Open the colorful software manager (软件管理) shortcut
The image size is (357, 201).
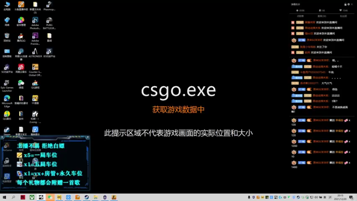(x=21, y=21)
